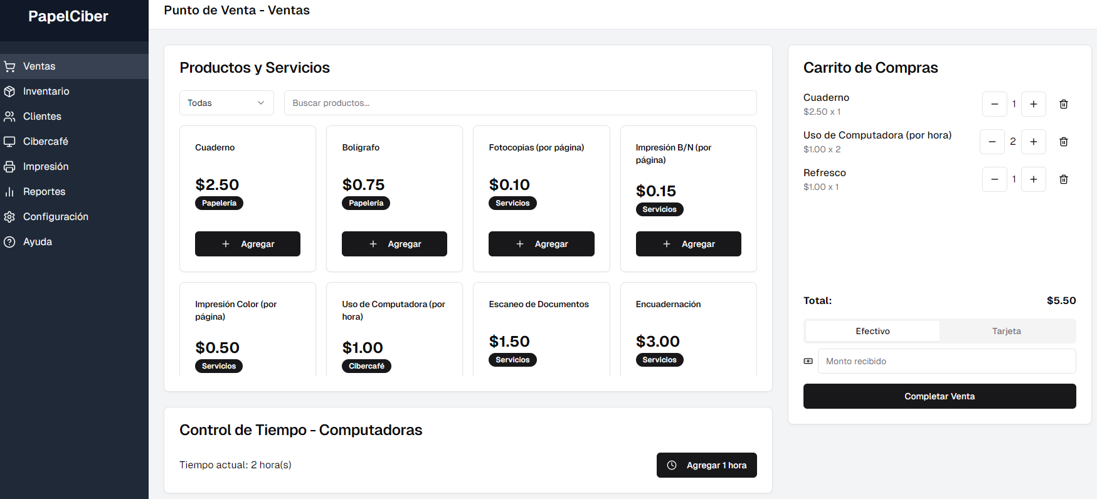This screenshot has height=499, width=1097.
Task: Increase Refresco quantity with plus
Action: click(x=1034, y=179)
